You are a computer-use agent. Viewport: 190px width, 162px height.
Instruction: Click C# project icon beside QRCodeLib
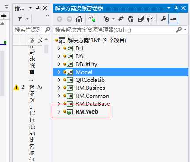click(70, 80)
